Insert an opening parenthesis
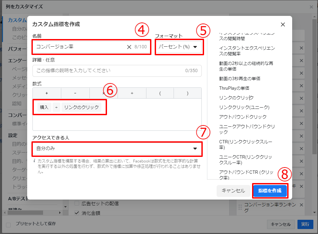This screenshot has height=234, width=318. (x=160, y=93)
